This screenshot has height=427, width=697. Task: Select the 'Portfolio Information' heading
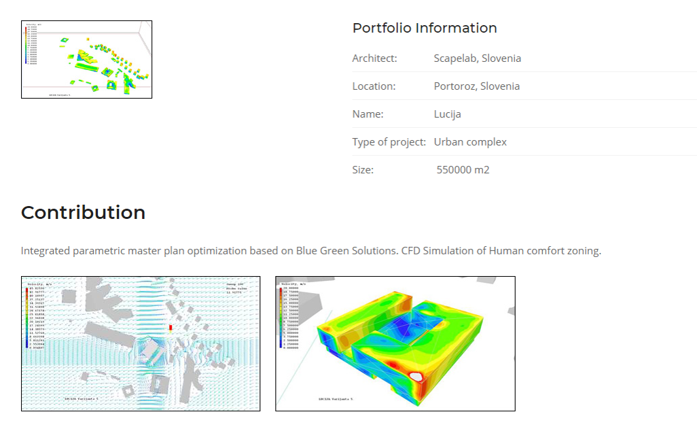[x=425, y=28]
